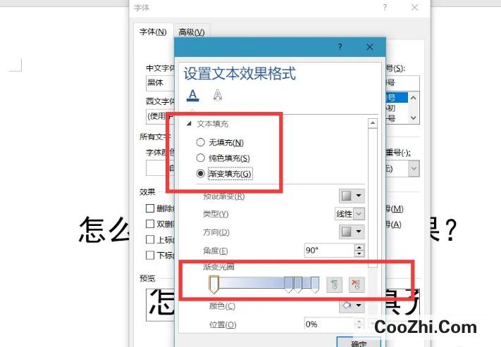
Task: Select the first gradient stop on the slider
Action: 214,284
